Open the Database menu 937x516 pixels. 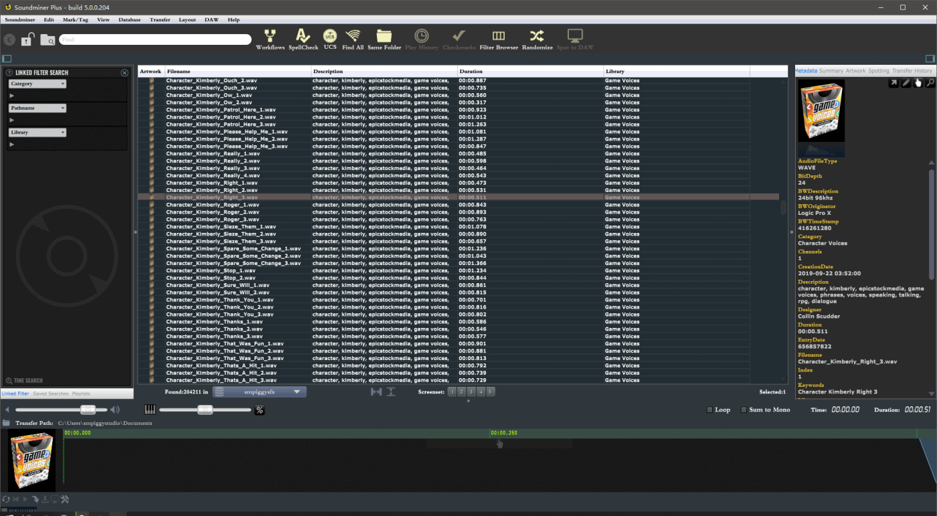pyautogui.click(x=129, y=19)
